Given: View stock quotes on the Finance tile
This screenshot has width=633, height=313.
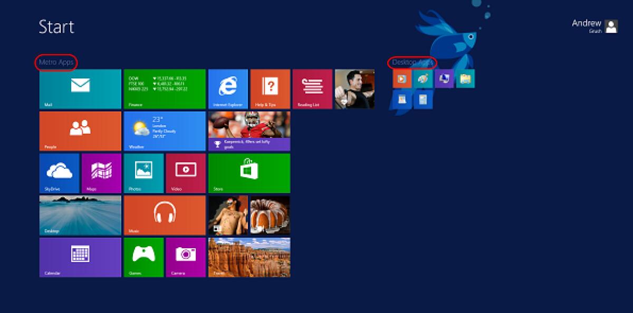Looking at the screenshot, I should pos(164,88).
